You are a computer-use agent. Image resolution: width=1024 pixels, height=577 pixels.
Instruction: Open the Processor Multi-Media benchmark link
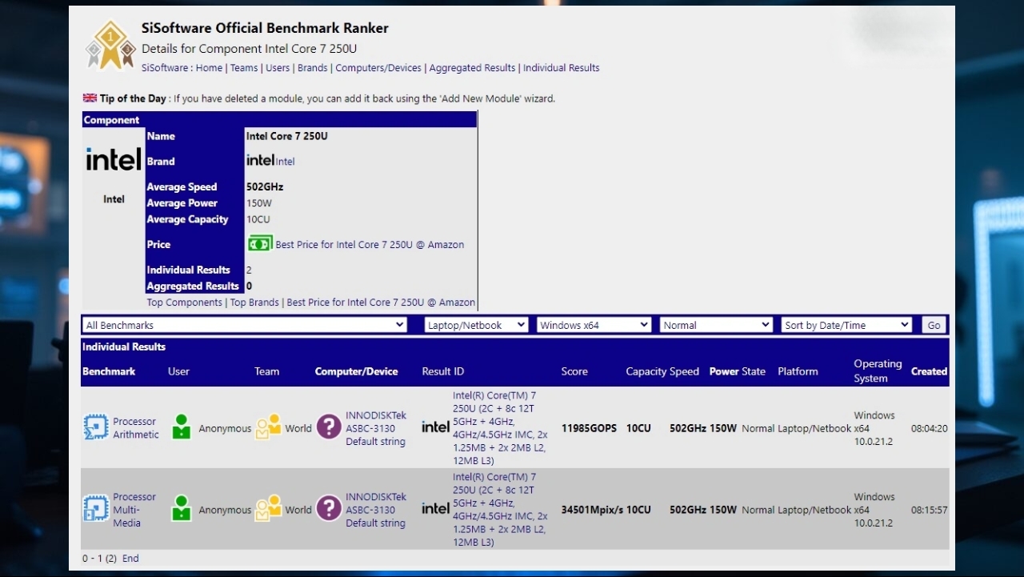[134, 510]
